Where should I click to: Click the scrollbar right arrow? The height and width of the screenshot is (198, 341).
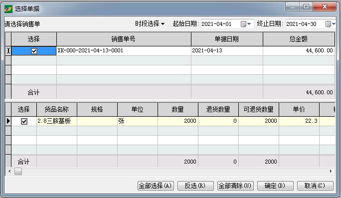tap(331, 172)
